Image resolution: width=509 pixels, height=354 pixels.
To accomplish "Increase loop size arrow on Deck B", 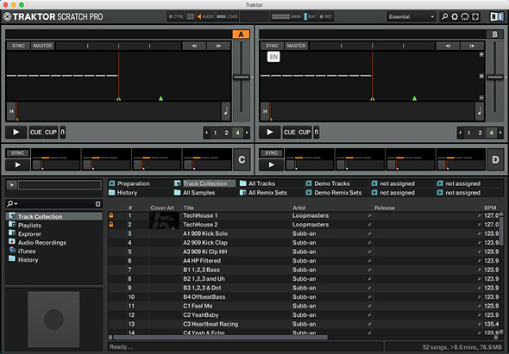I will pyautogui.click(x=500, y=133).
